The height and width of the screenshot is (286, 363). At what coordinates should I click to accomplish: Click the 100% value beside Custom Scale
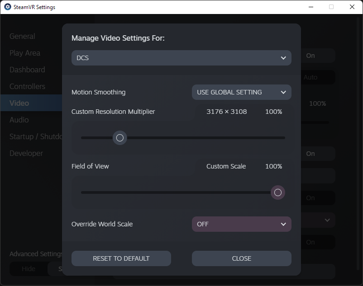pos(274,166)
